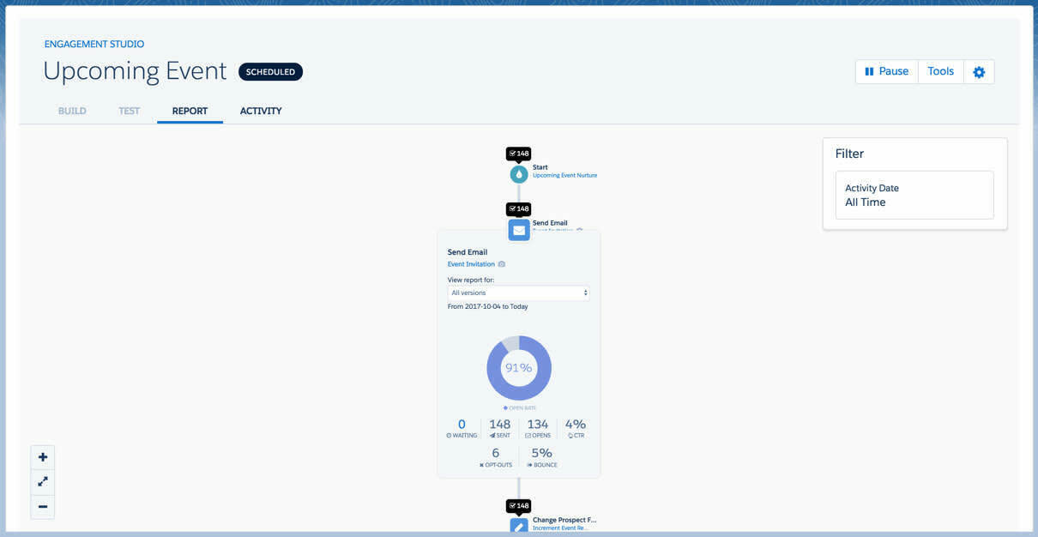Click the preview icon beside Event Invitation
1038x537 pixels.
(502, 264)
